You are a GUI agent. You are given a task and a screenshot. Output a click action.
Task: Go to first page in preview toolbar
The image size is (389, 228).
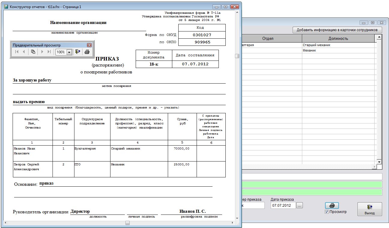[17, 52]
